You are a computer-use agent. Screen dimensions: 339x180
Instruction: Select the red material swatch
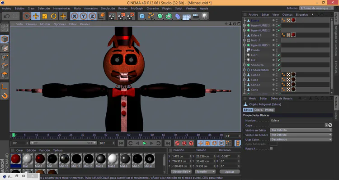point(15,159)
